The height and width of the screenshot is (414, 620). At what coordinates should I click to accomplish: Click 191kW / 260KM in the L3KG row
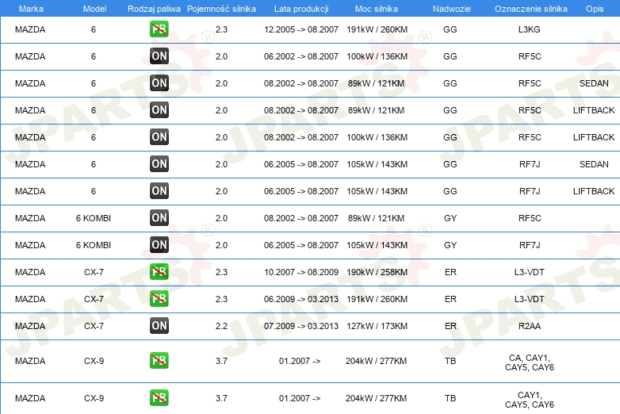tap(377, 29)
